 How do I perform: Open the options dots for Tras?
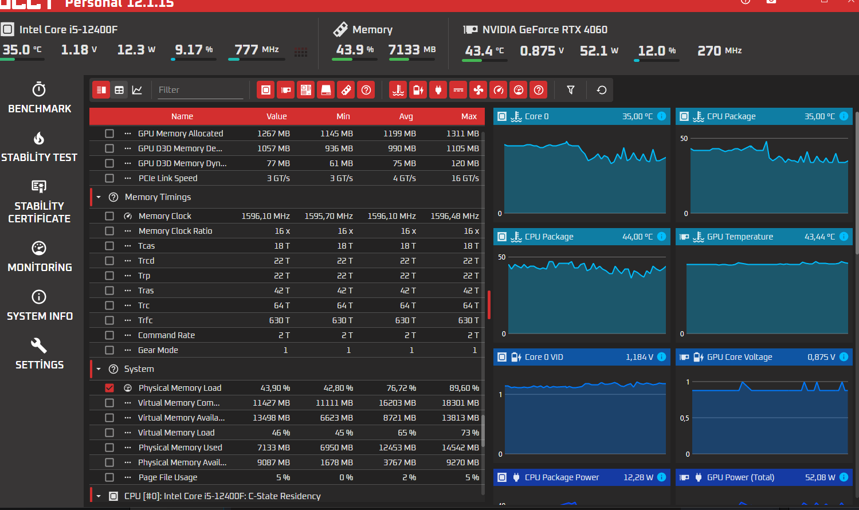point(128,291)
